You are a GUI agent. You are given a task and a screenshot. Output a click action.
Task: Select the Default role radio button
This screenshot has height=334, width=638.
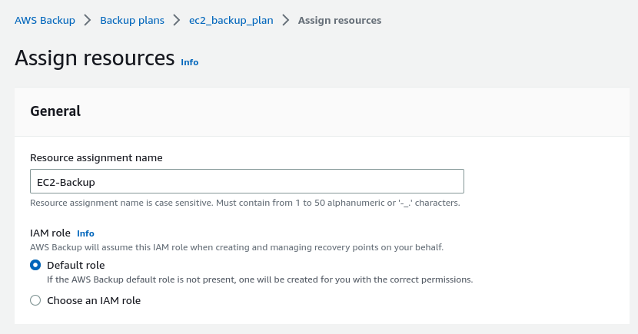point(35,265)
